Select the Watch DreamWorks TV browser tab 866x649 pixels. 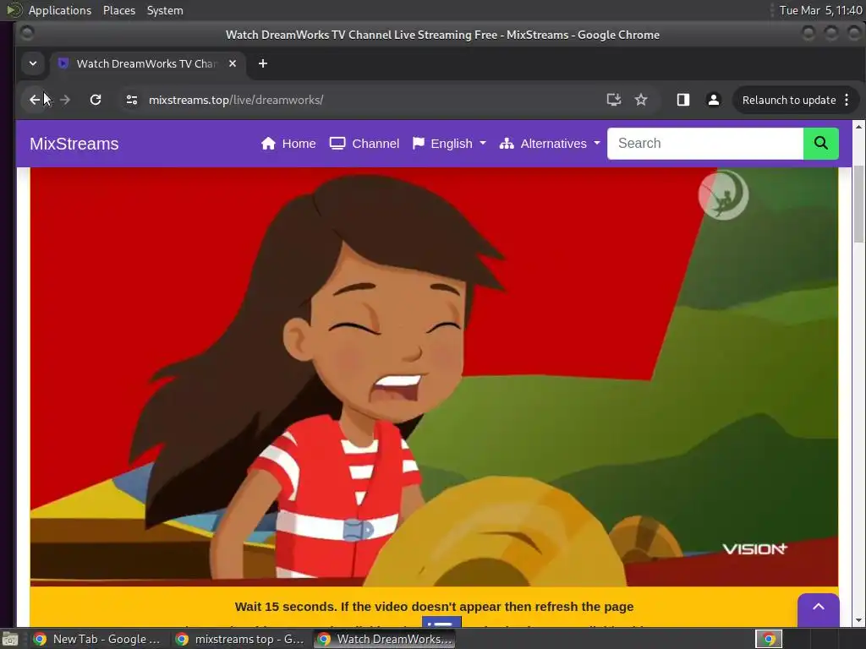click(147, 63)
